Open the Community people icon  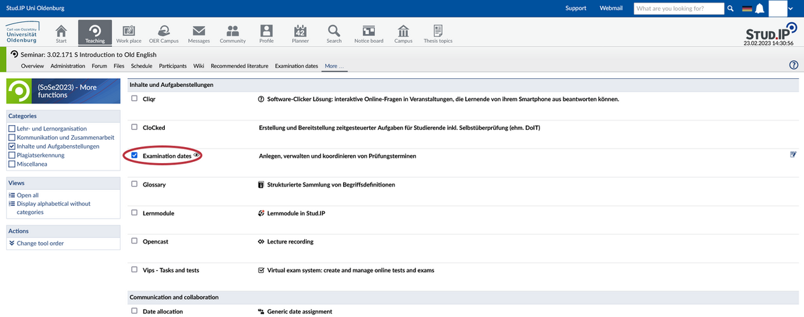point(232,31)
